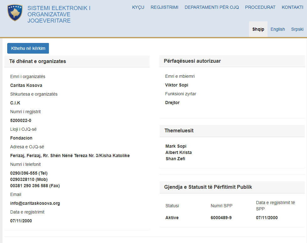The height and width of the screenshot is (243, 307).
Task: Click the SPP number 6000489-9
Action: (221, 218)
